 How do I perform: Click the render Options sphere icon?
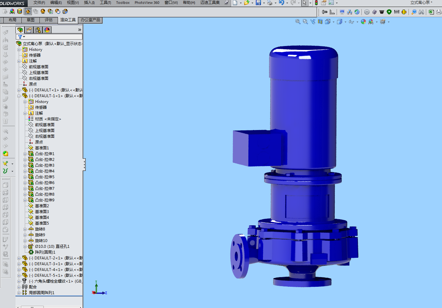(50, 11)
